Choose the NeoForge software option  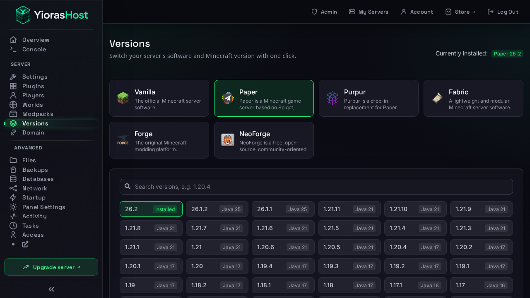[264, 140]
